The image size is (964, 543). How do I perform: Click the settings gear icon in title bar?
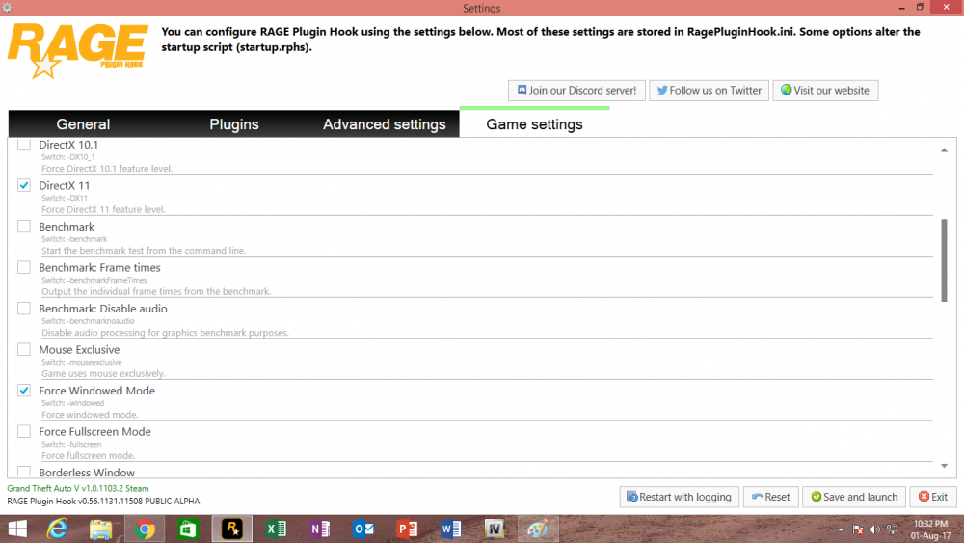point(7,8)
